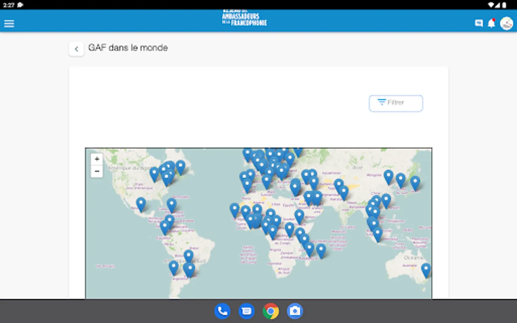Zoom in on the map with plus
The height and width of the screenshot is (323, 517).
[x=97, y=159]
